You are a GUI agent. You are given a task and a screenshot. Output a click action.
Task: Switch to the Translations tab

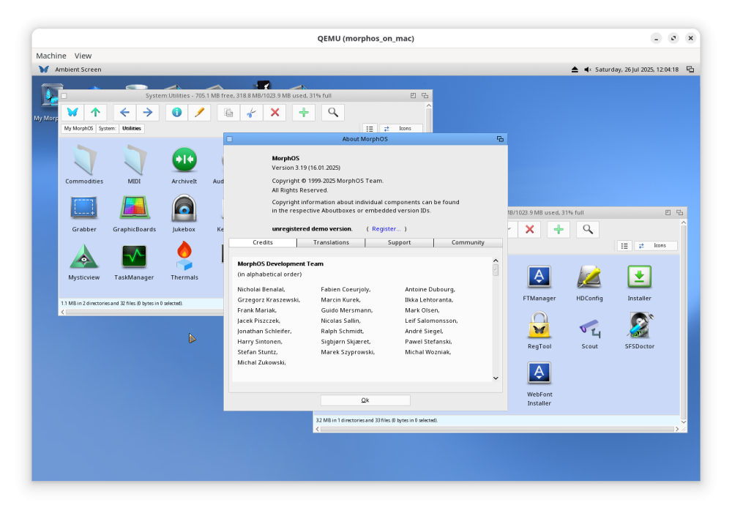[x=331, y=242]
